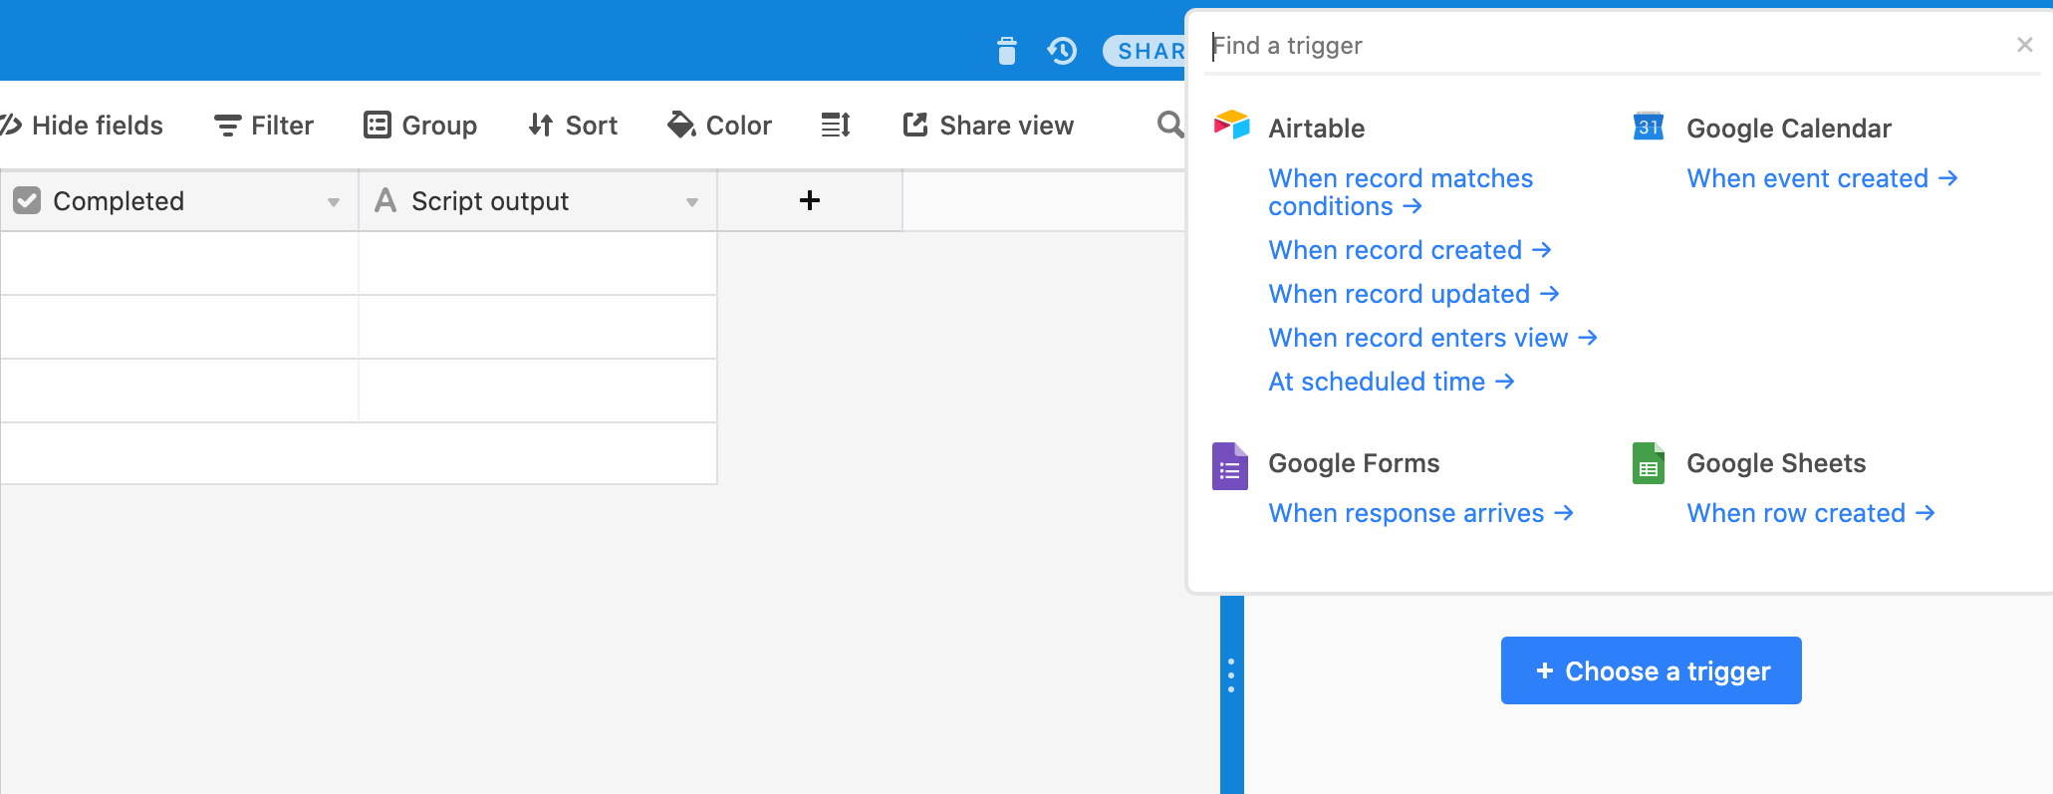The image size is (2053, 794).
Task: Click the Completed checkbox field icon
Action: point(27,200)
